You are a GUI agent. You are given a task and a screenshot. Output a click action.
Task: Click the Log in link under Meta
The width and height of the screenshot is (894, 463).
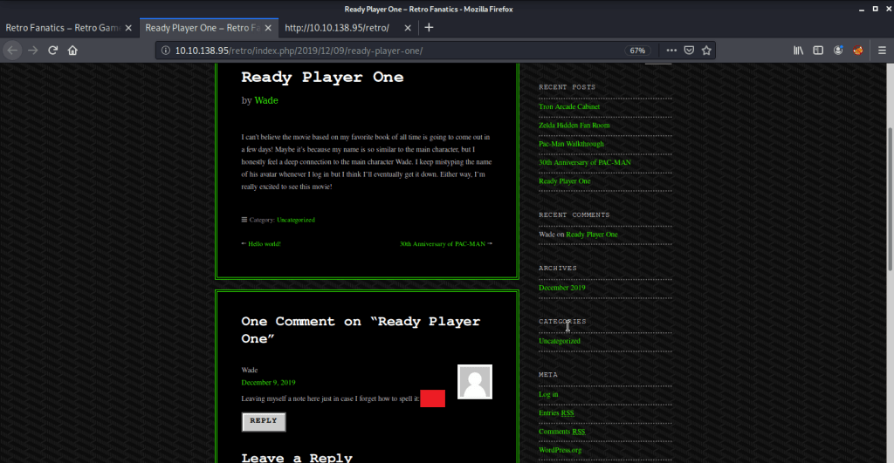548,394
